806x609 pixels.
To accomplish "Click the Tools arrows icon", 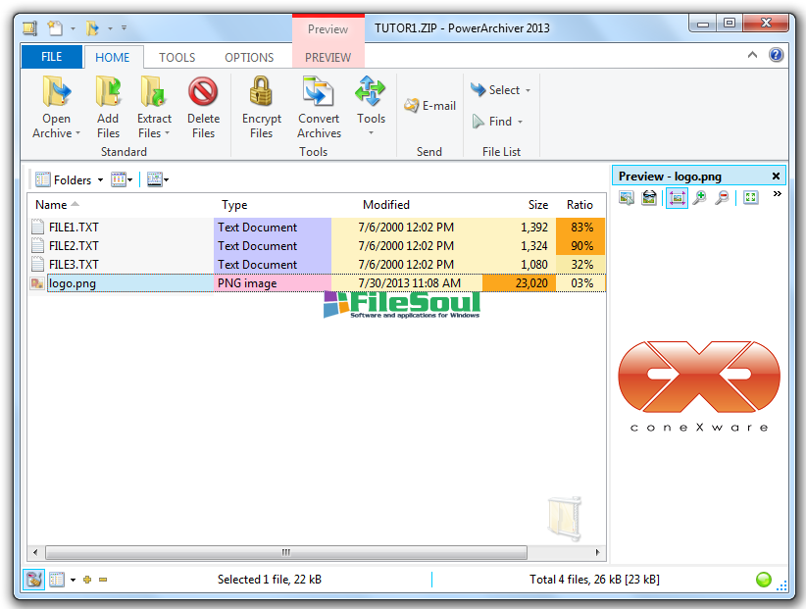I will 370,91.
